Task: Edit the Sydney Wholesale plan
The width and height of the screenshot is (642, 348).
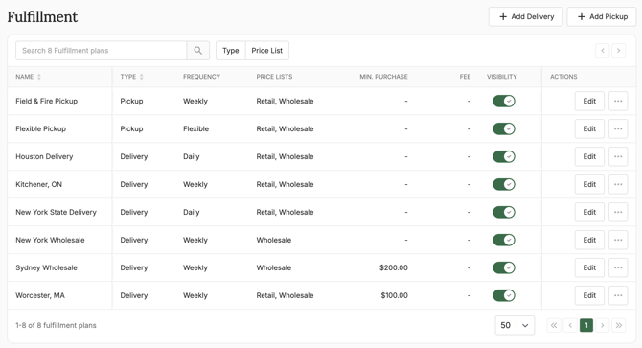Action: click(589, 267)
